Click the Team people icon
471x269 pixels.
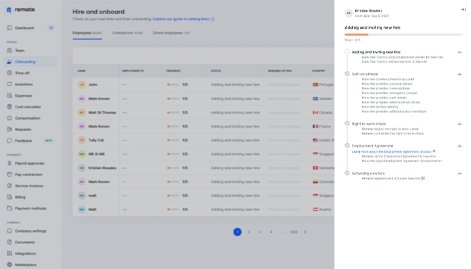click(x=9, y=50)
